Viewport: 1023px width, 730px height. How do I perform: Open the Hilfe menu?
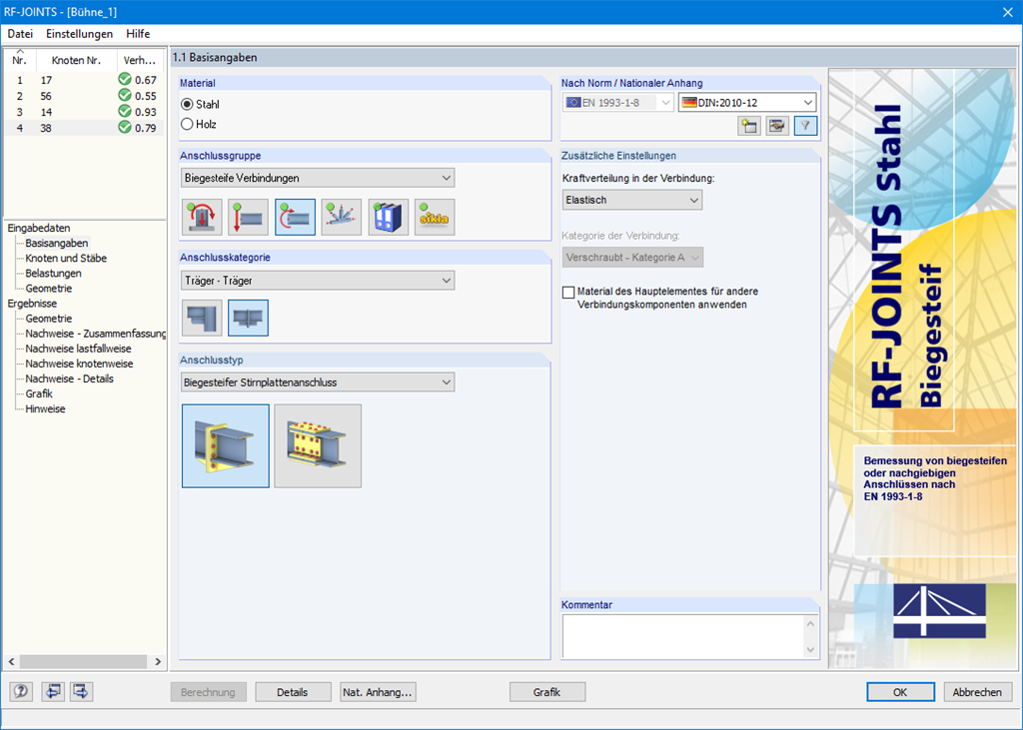click(x=138, y=34)
